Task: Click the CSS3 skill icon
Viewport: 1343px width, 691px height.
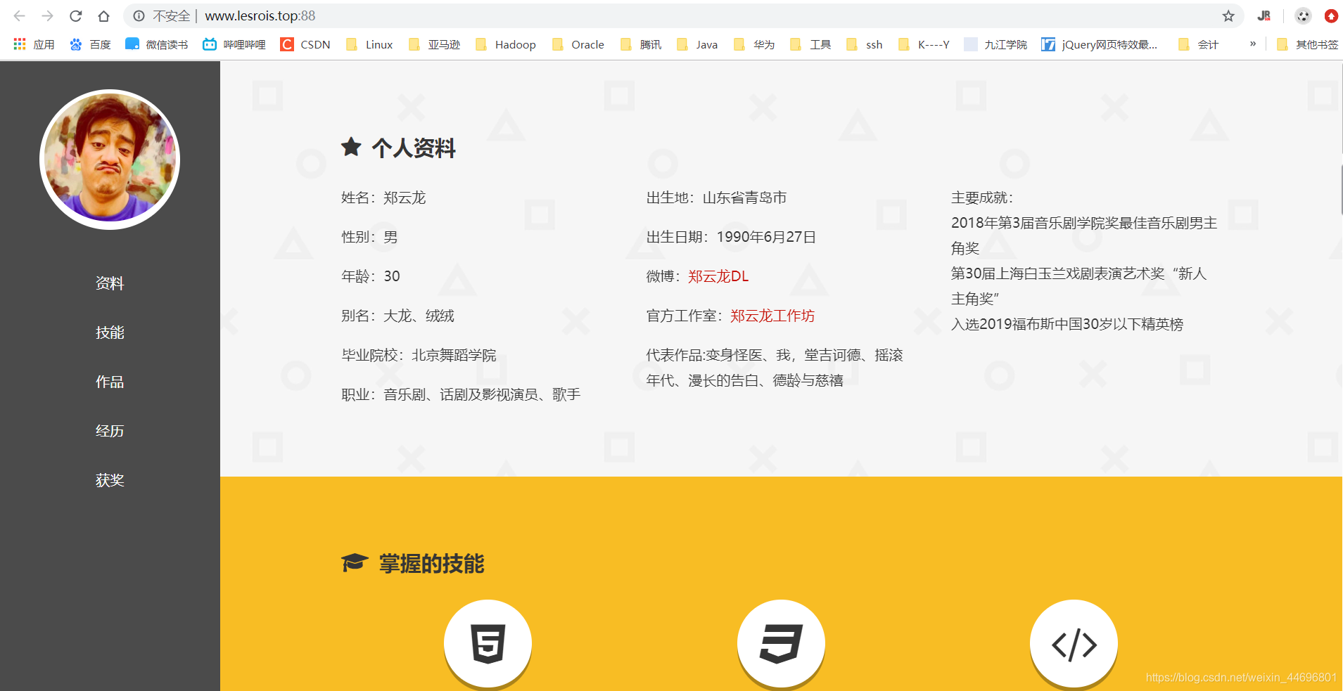Action: 781,643
